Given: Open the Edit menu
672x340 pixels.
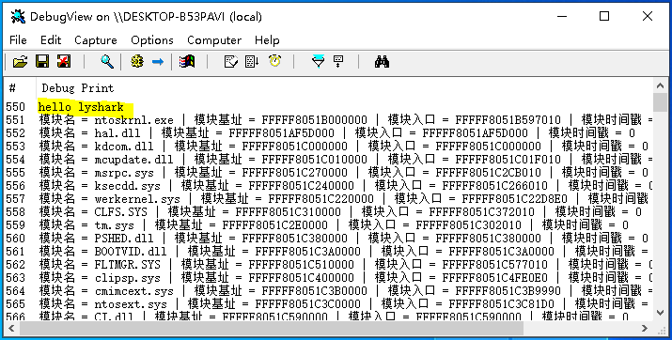Looking at the screenshot, I should (51, 40).
